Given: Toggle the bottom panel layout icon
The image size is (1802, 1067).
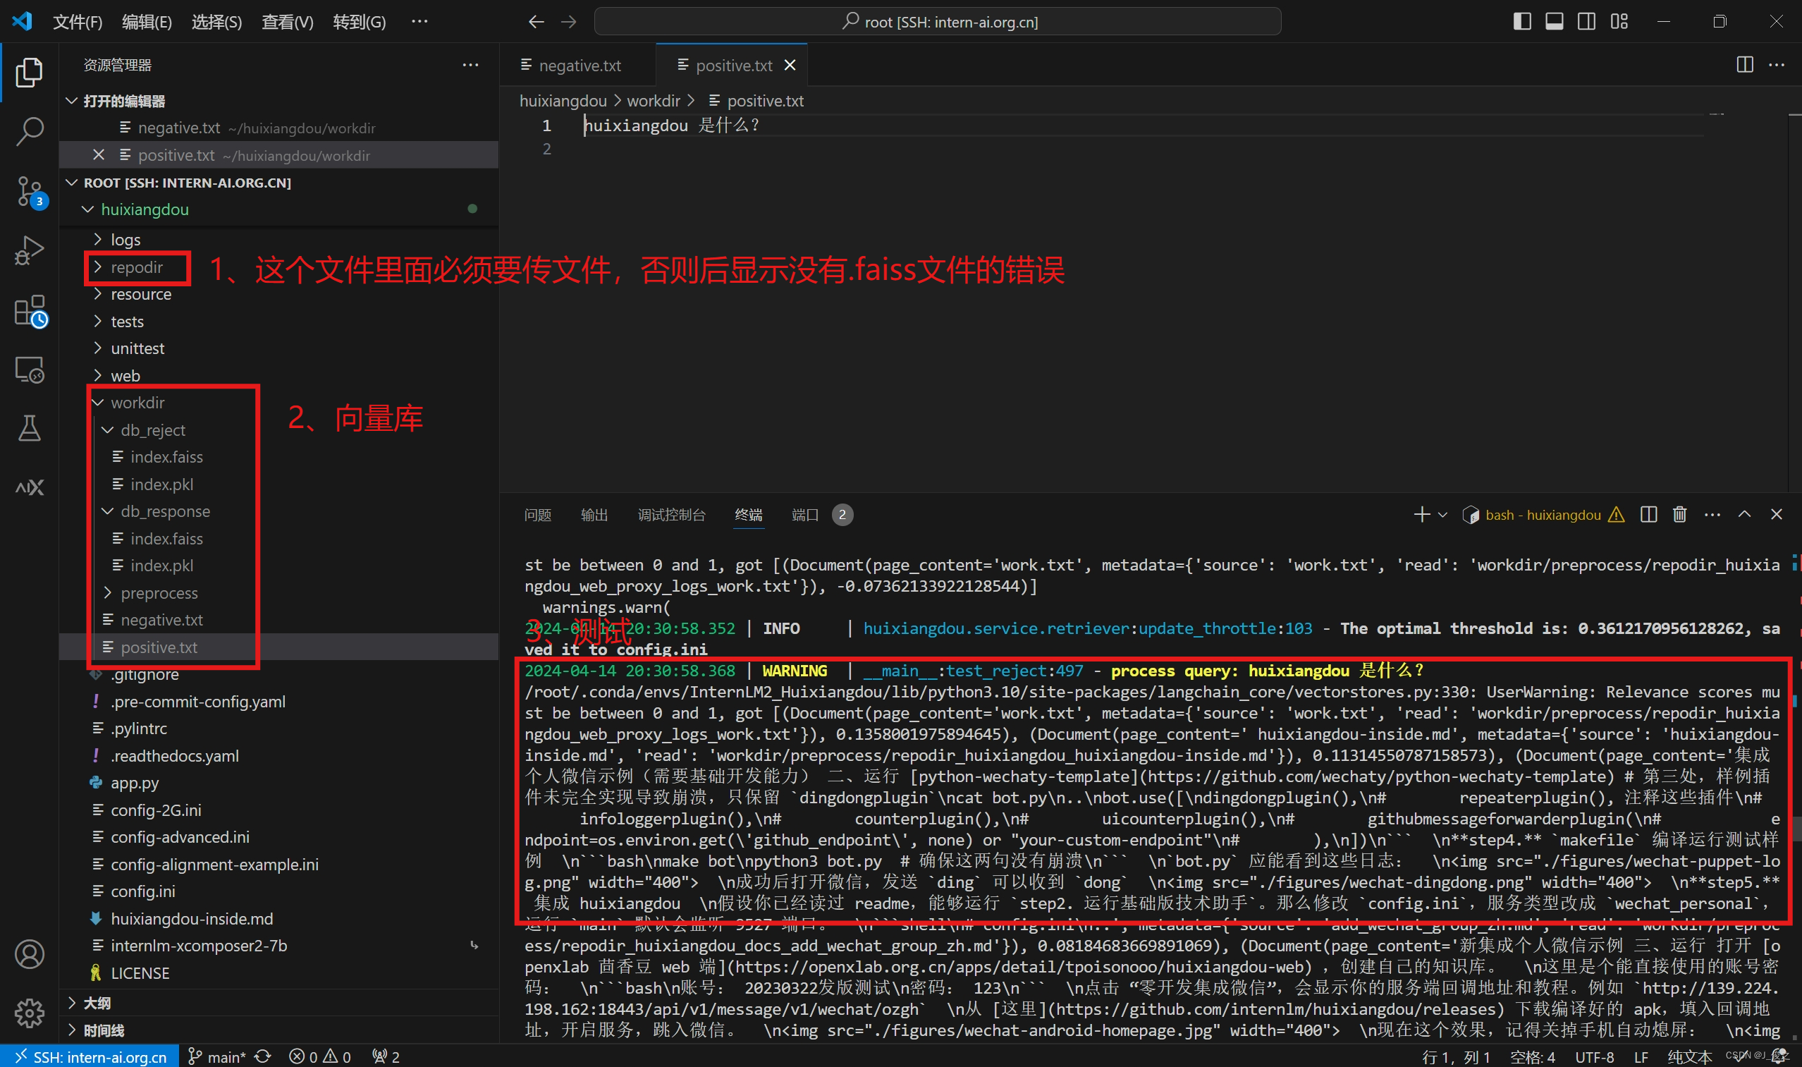Looking at the screenshot, I should [x=1554, y=22].
